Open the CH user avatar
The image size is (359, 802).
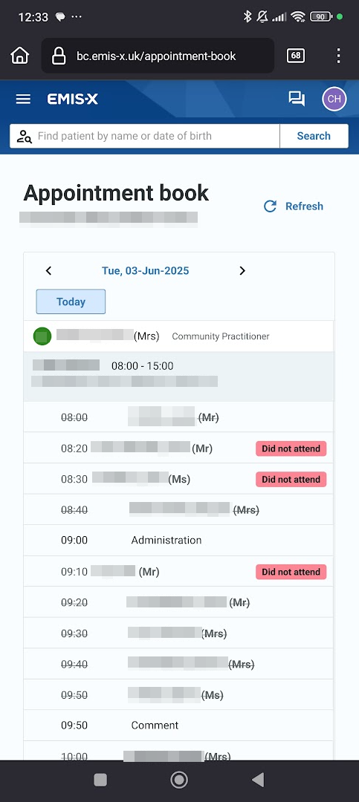tap(334, 99)
